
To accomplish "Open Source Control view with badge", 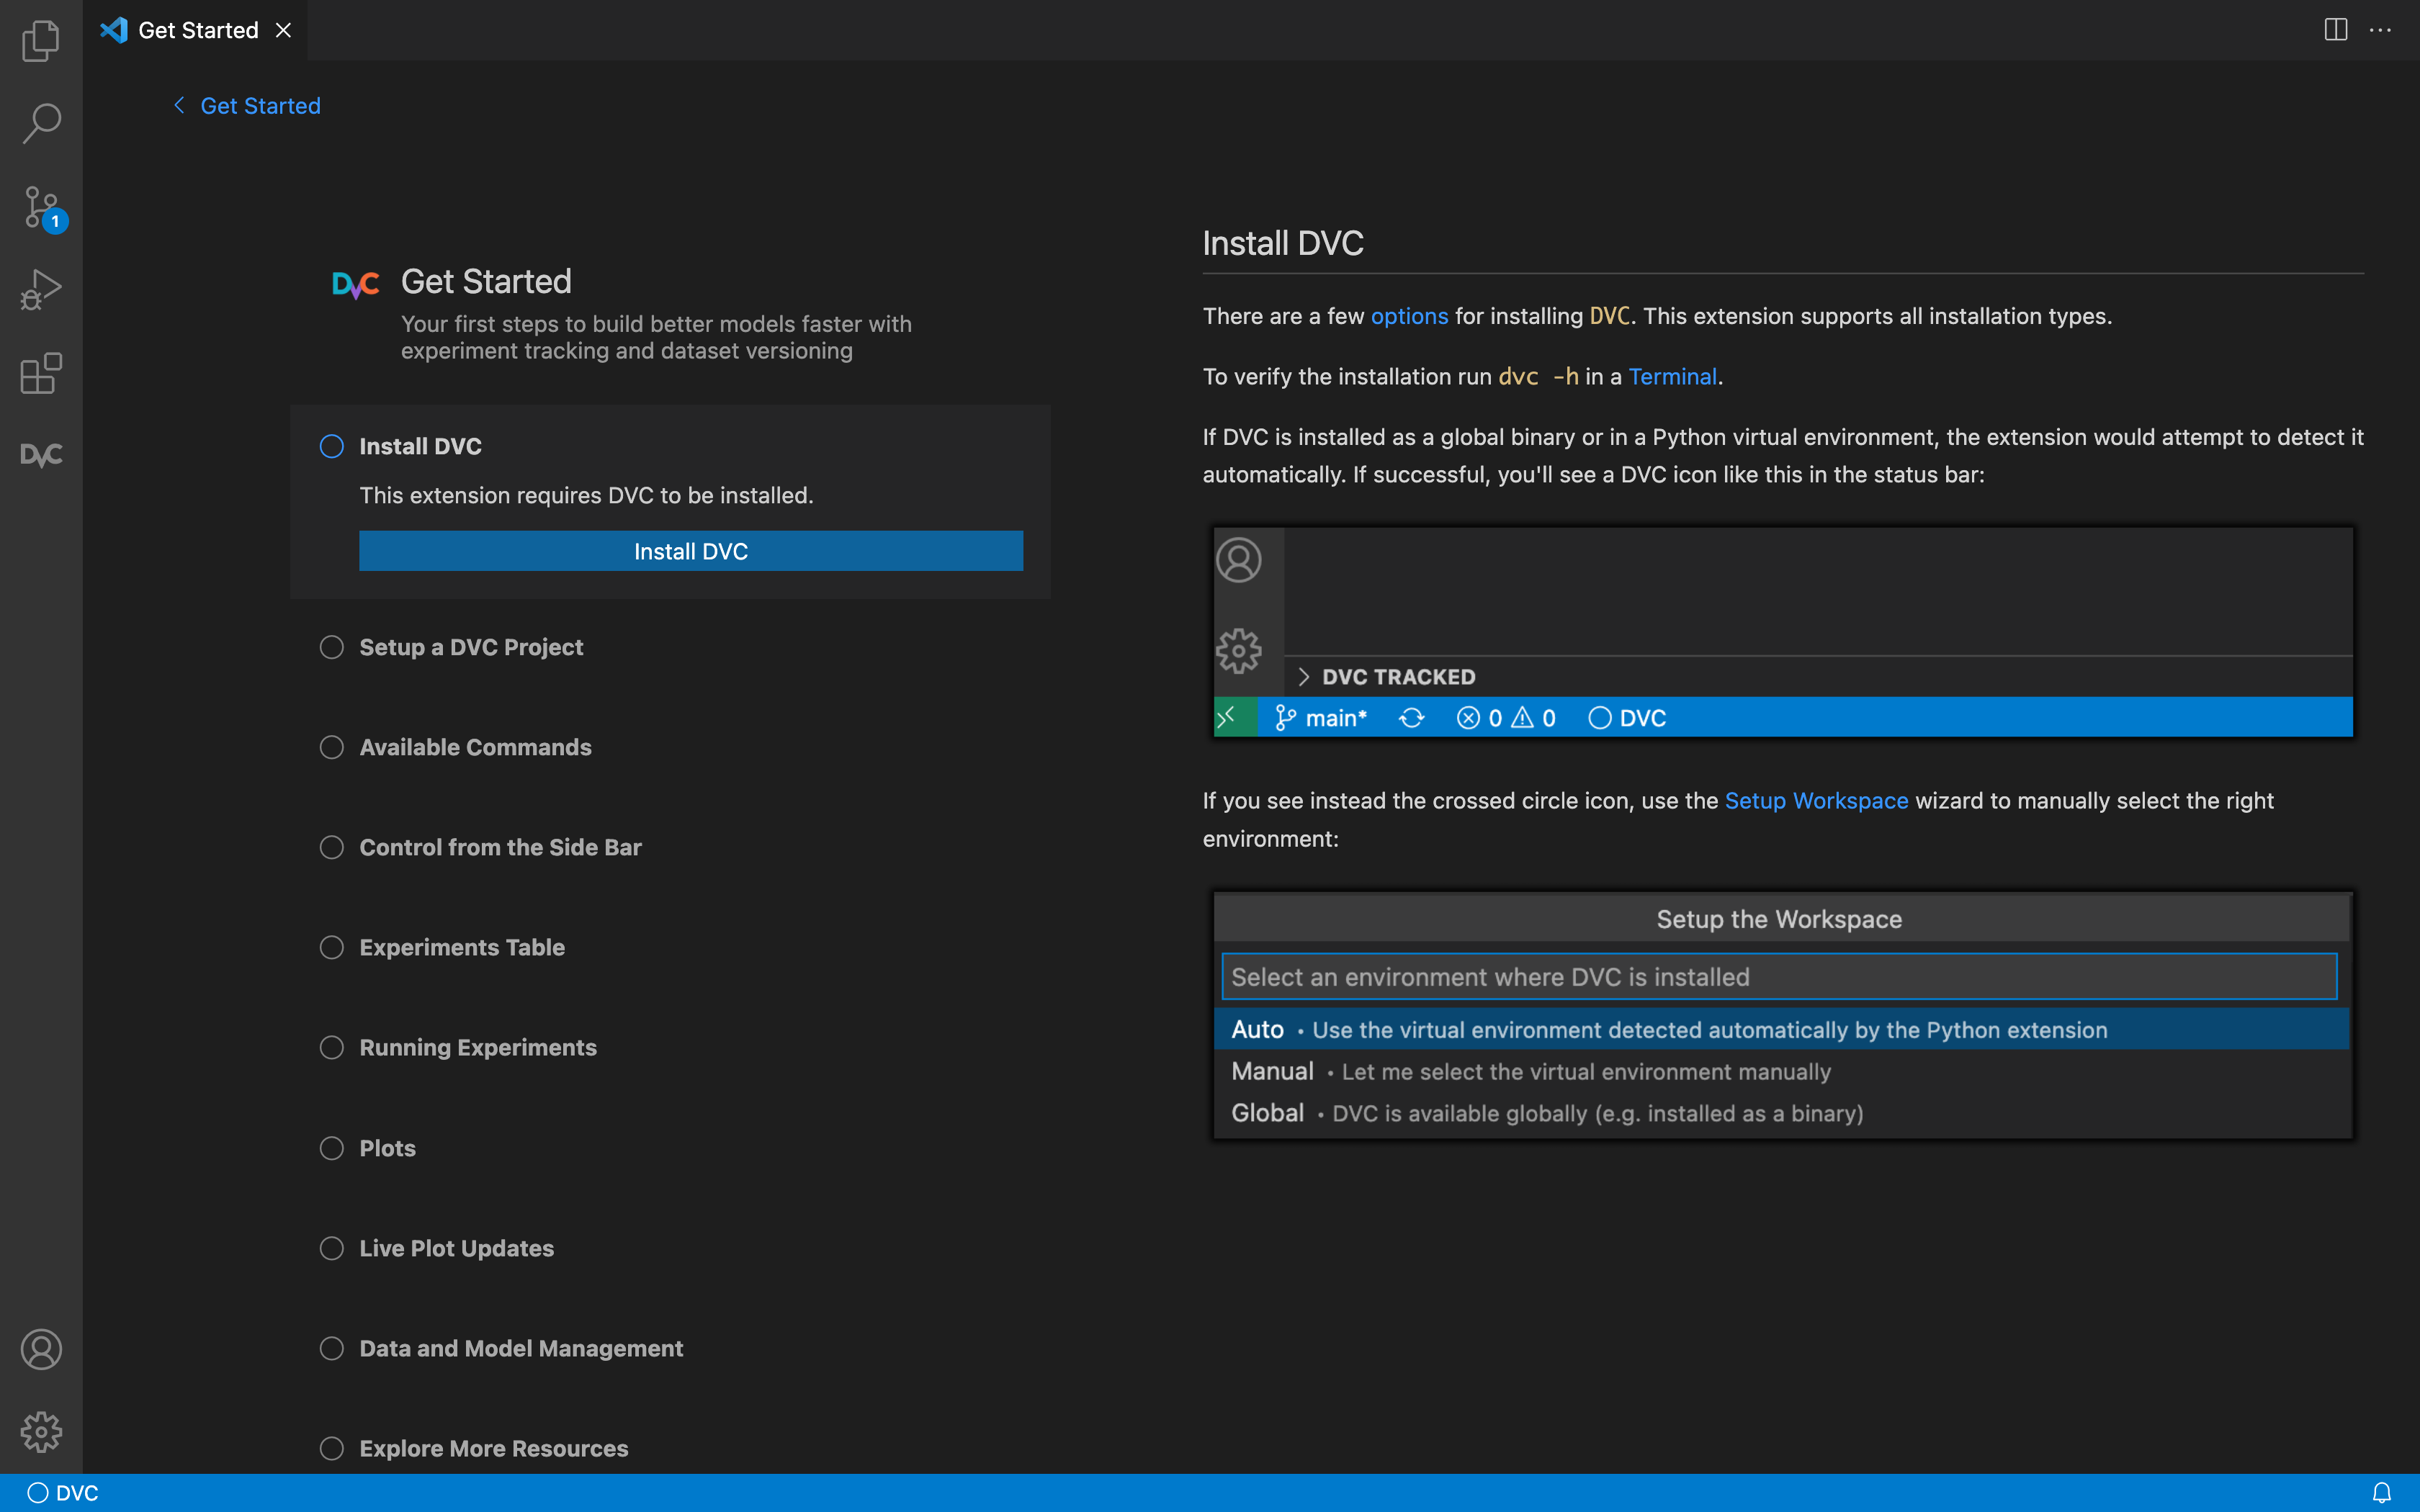I will click(41, 207).
